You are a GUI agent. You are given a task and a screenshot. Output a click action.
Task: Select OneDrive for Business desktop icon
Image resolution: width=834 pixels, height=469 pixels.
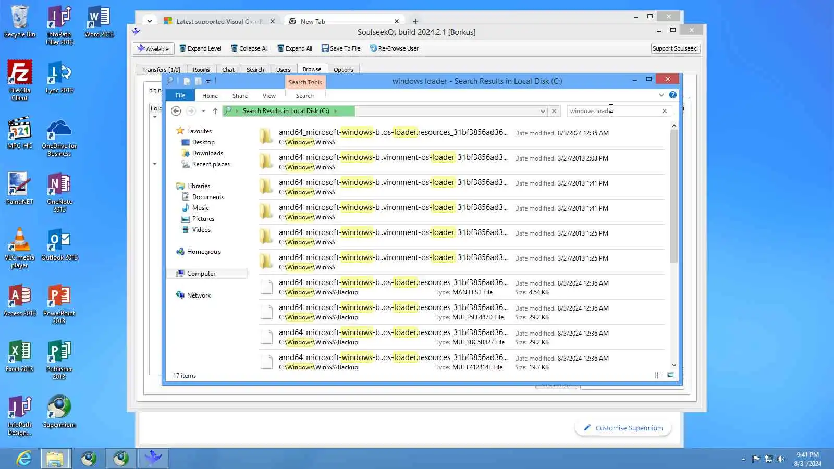click(59, 138)
